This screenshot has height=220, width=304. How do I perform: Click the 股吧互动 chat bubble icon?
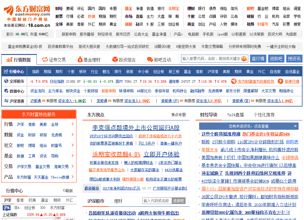150,60
